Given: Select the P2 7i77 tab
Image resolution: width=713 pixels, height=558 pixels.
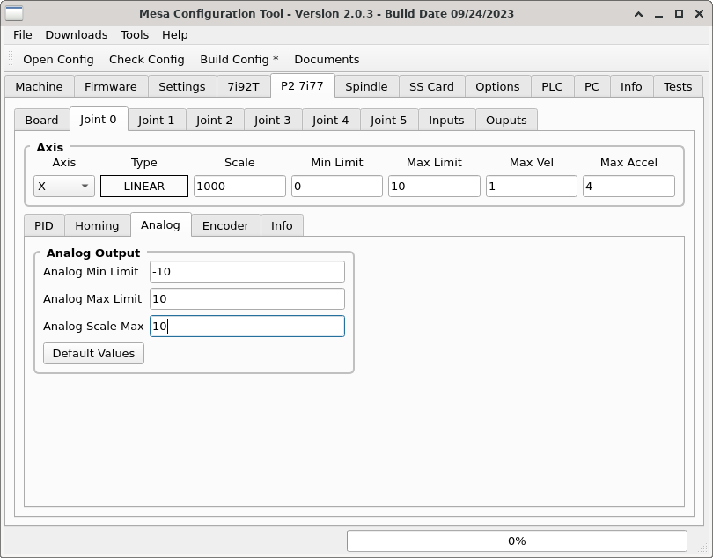Looking at the screenshot, I should click(302, 85).
